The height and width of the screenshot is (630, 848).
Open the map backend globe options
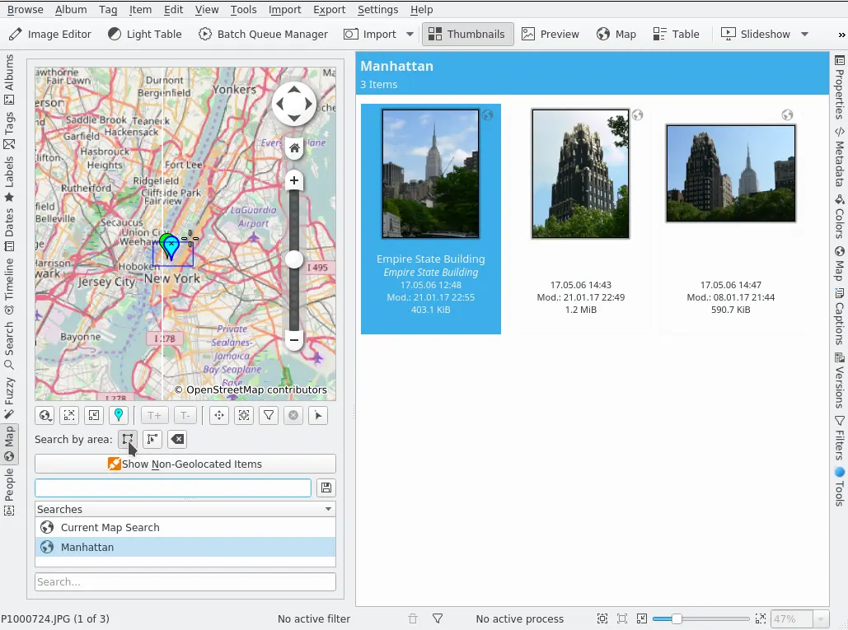pos(45,416)
